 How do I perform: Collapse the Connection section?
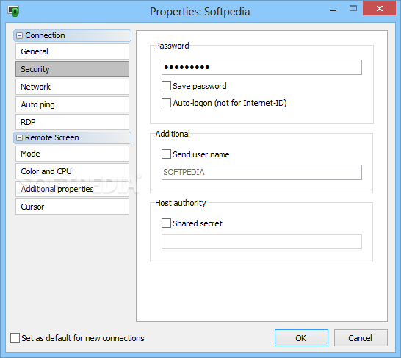(19, 35)
